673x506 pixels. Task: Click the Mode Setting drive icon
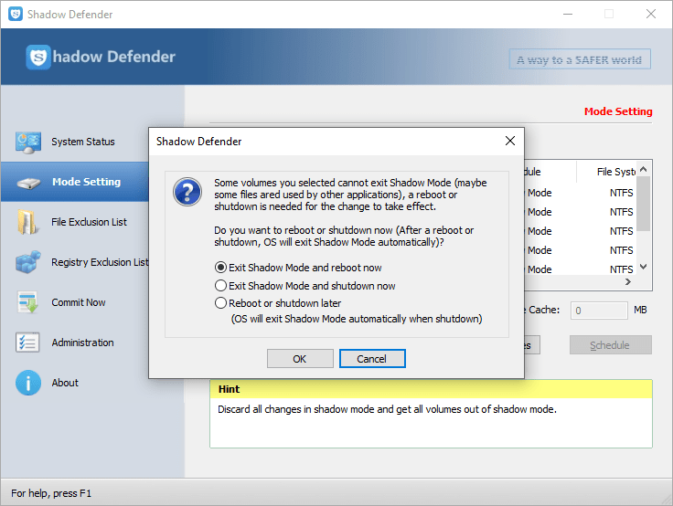[28, 183]
